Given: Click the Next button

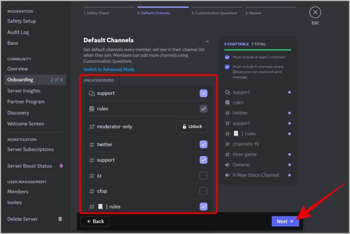Looking at the screenshot, I should coord(285,221).
